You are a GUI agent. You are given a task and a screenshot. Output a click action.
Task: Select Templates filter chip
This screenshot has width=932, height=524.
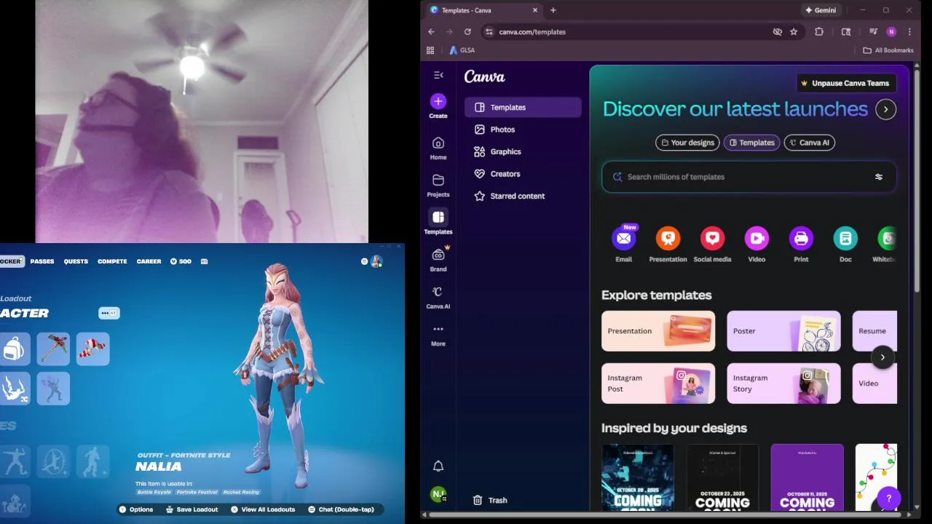(751, 143)
